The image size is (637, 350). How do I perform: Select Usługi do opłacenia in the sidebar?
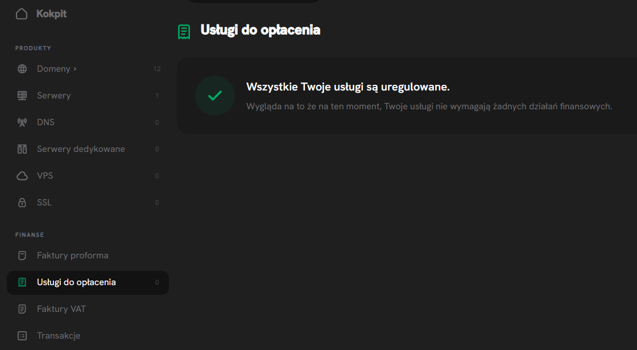(75, 282)
